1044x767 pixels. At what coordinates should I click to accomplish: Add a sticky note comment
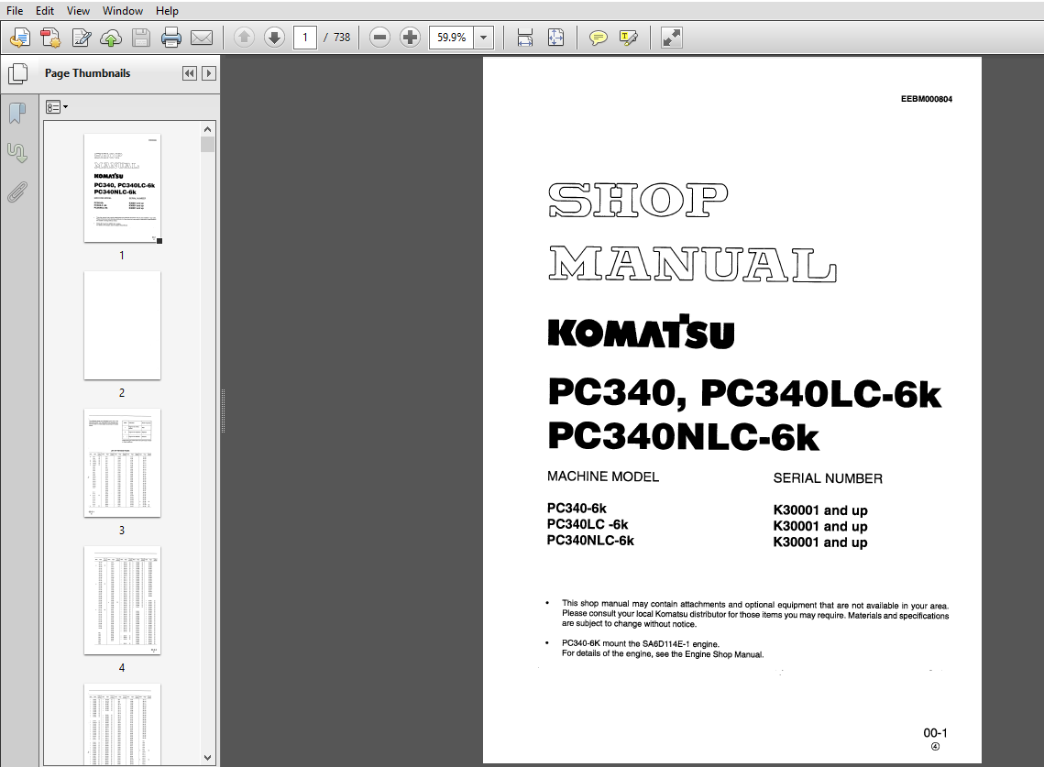598,38
